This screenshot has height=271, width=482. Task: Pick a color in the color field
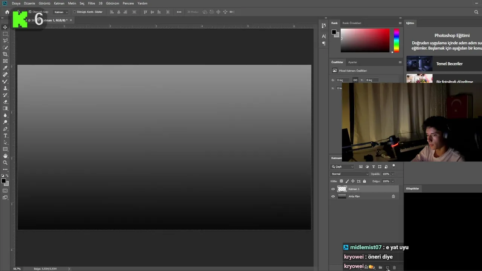[365, 41]
